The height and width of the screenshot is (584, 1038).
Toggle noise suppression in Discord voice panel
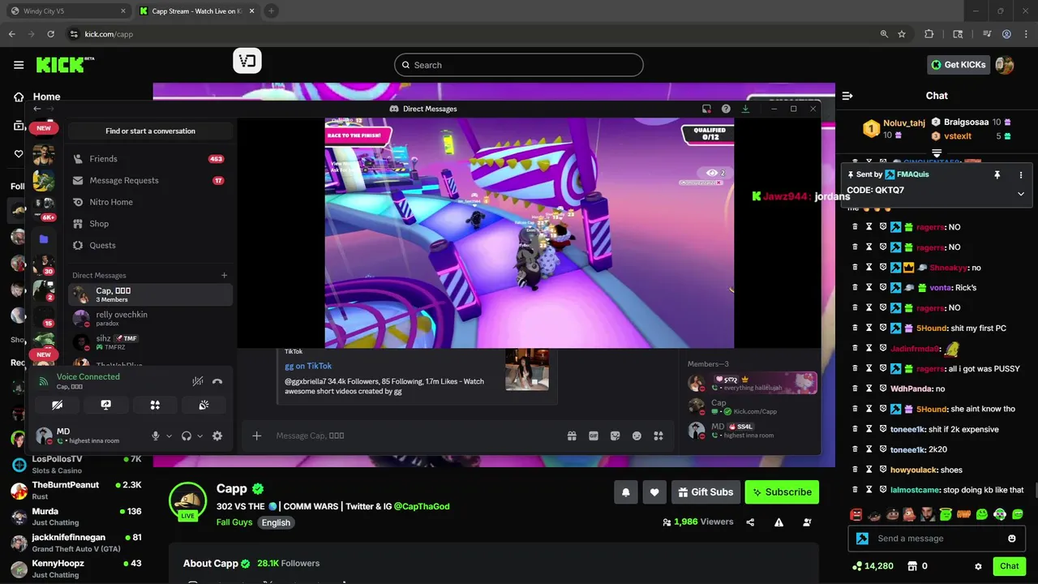tap(197, 381)
